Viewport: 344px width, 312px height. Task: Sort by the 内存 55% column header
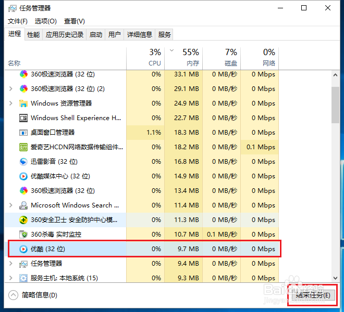[x=183, y=59]
